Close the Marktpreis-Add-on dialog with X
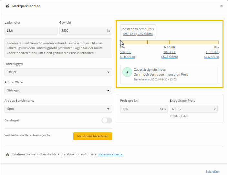 tap(221, 6)
